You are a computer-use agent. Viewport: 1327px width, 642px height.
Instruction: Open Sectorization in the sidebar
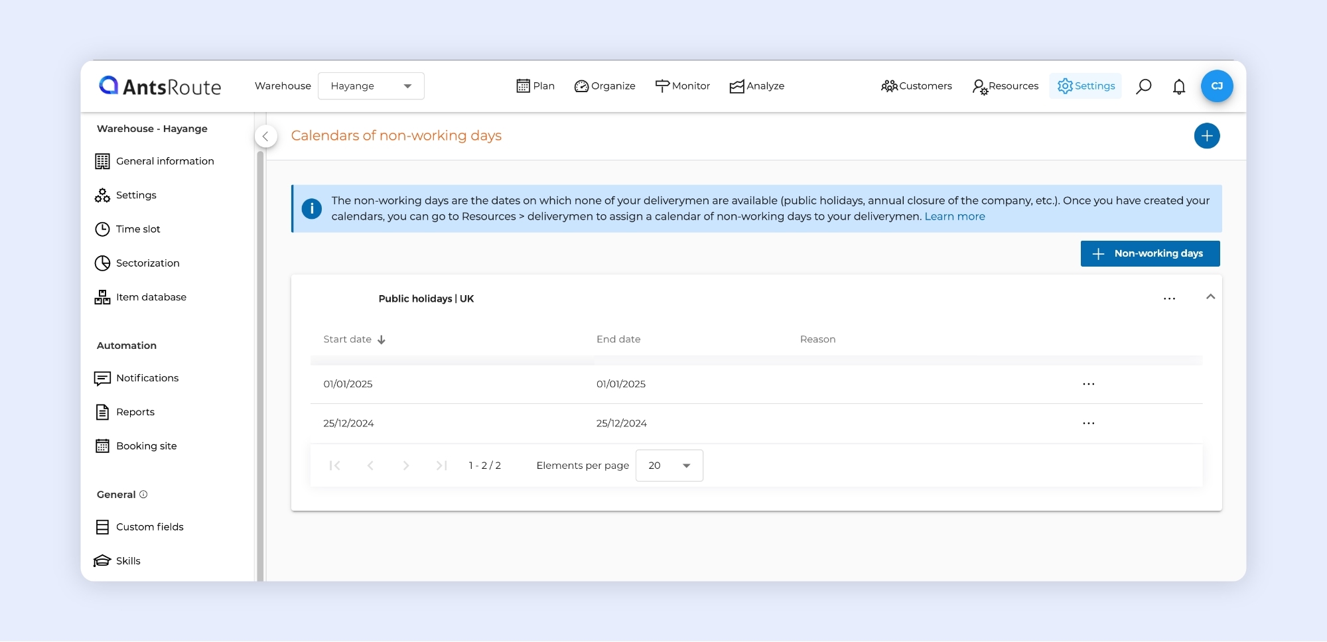coord(147,263)
